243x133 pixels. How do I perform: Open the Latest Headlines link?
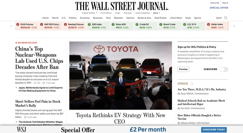click(142, 13)
